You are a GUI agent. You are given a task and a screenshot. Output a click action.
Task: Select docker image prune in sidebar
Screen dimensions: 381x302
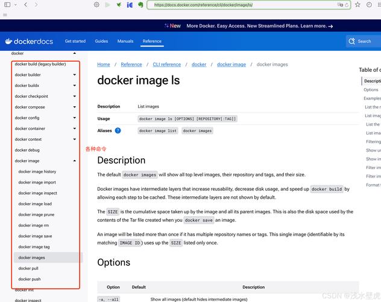pos(36,214)
